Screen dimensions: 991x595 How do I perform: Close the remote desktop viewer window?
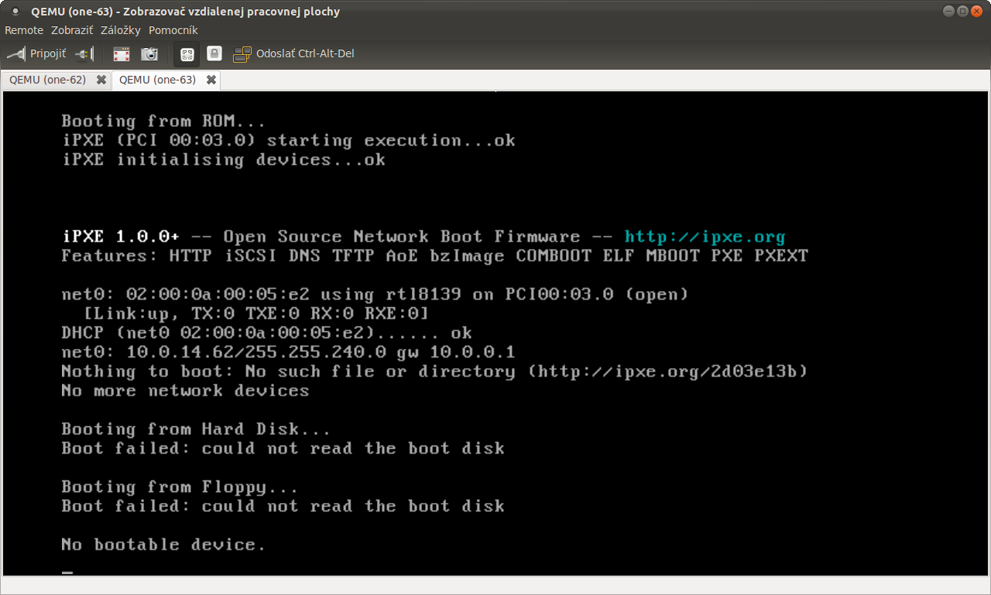[976, 11]
